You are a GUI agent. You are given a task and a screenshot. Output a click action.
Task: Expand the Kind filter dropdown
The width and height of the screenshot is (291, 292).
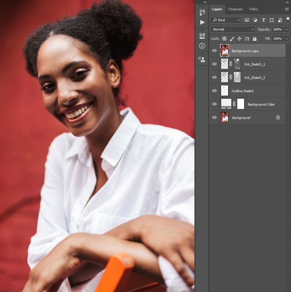tap(226, 20)
